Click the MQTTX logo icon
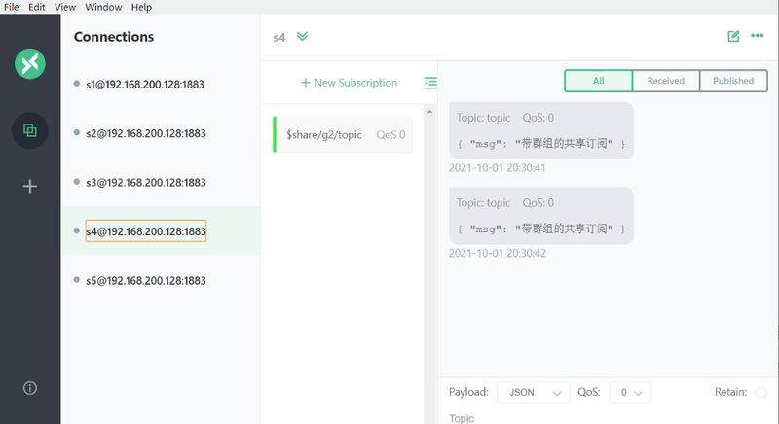The height and width of the screenshot is (424, 779). click(x=30, y=63)
